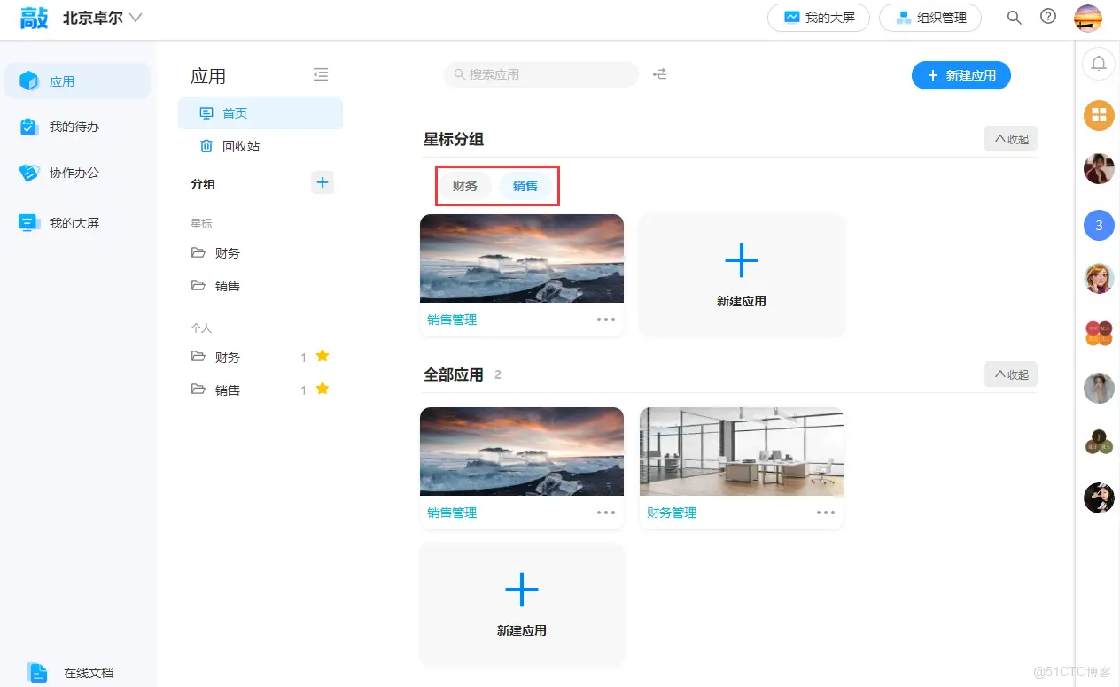
Task: Select 应用 in the left navigation
Action: pyautogui.click(x=77, y=81)
